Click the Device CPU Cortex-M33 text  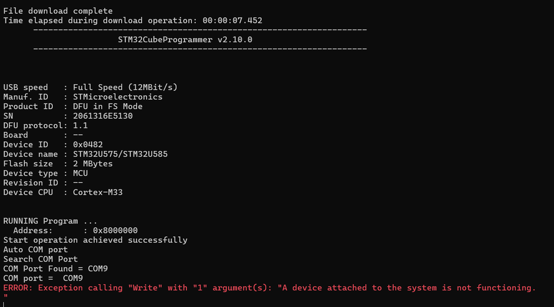point(100,192)
